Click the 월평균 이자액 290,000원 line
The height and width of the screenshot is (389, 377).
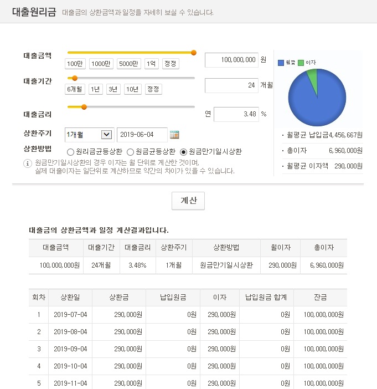[322, 166]
